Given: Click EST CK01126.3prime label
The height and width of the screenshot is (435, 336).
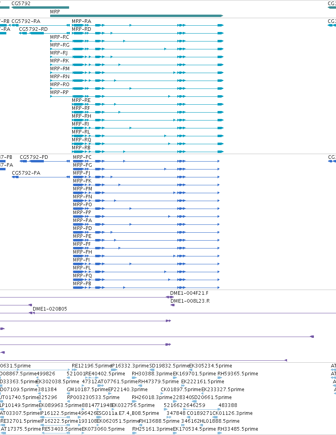Looking at the screenshot, I should pos(233,413).
